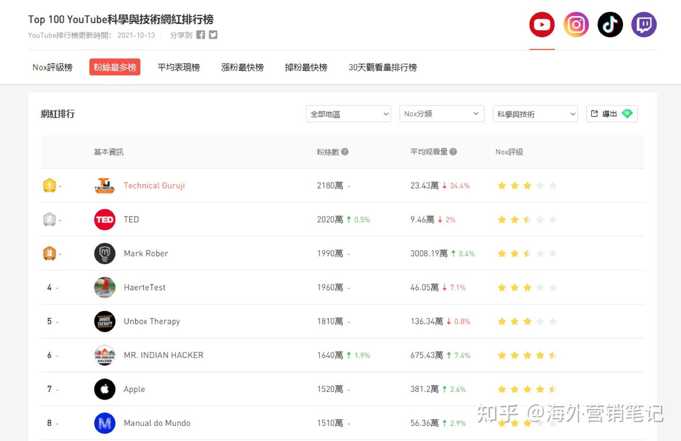
Task: Click the bronze rank 3 medal
Action: [x=50, y=254]
